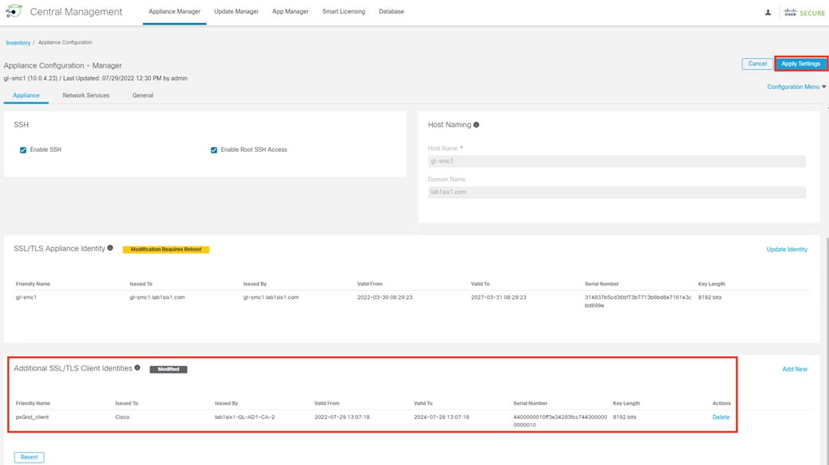
Task: Click Additional SSL/TLS Client Identities info icon
Action: [138, 368]
